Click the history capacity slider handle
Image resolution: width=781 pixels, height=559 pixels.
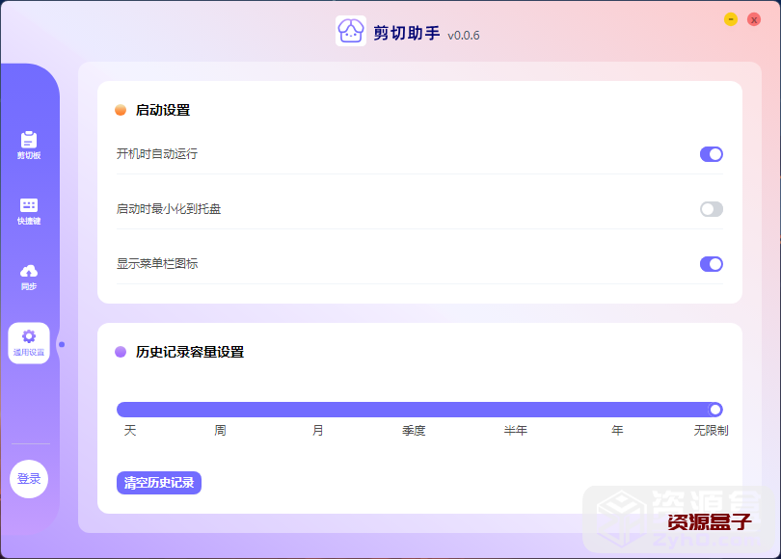point(715,410)
